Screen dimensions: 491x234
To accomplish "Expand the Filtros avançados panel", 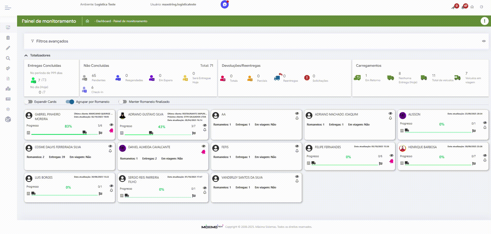I will [52, 41].
